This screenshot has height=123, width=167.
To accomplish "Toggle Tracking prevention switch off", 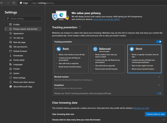I will point(159,42).
